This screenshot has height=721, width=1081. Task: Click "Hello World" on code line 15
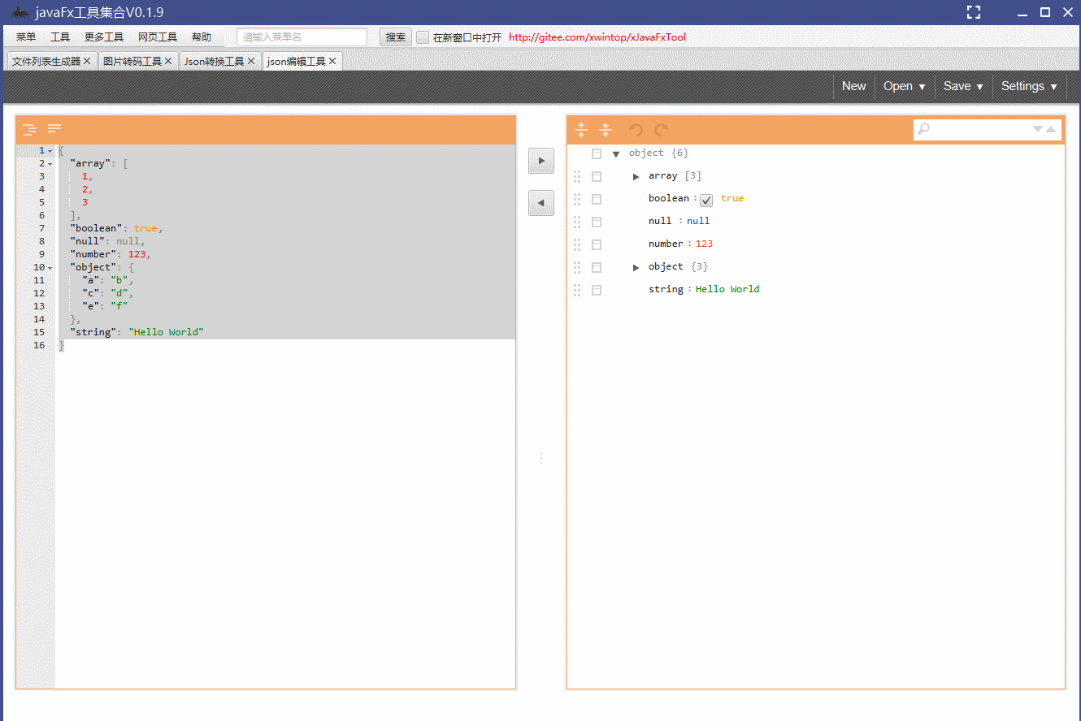pos(166,332)
